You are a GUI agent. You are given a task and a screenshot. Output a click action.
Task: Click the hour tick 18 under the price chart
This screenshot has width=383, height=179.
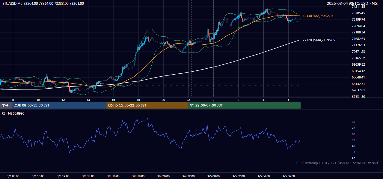[138, 100]
